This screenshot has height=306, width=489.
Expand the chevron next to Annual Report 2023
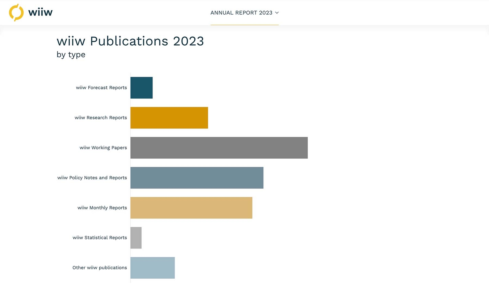[x=277, y=13]
